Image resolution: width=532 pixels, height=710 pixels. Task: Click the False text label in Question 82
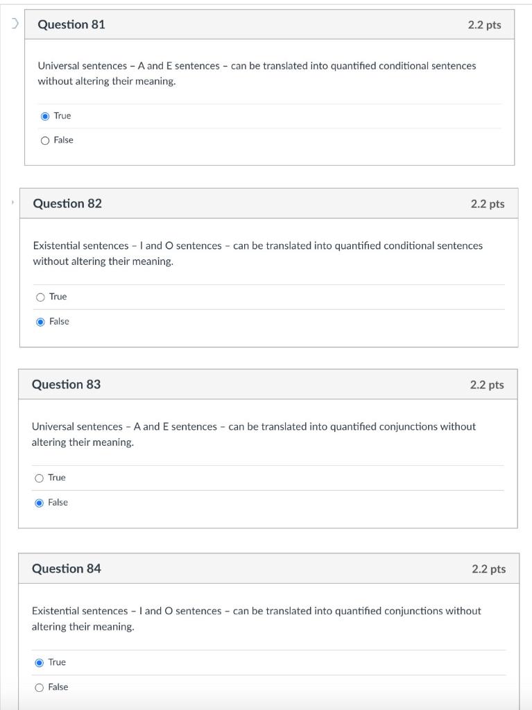(59, 321)
